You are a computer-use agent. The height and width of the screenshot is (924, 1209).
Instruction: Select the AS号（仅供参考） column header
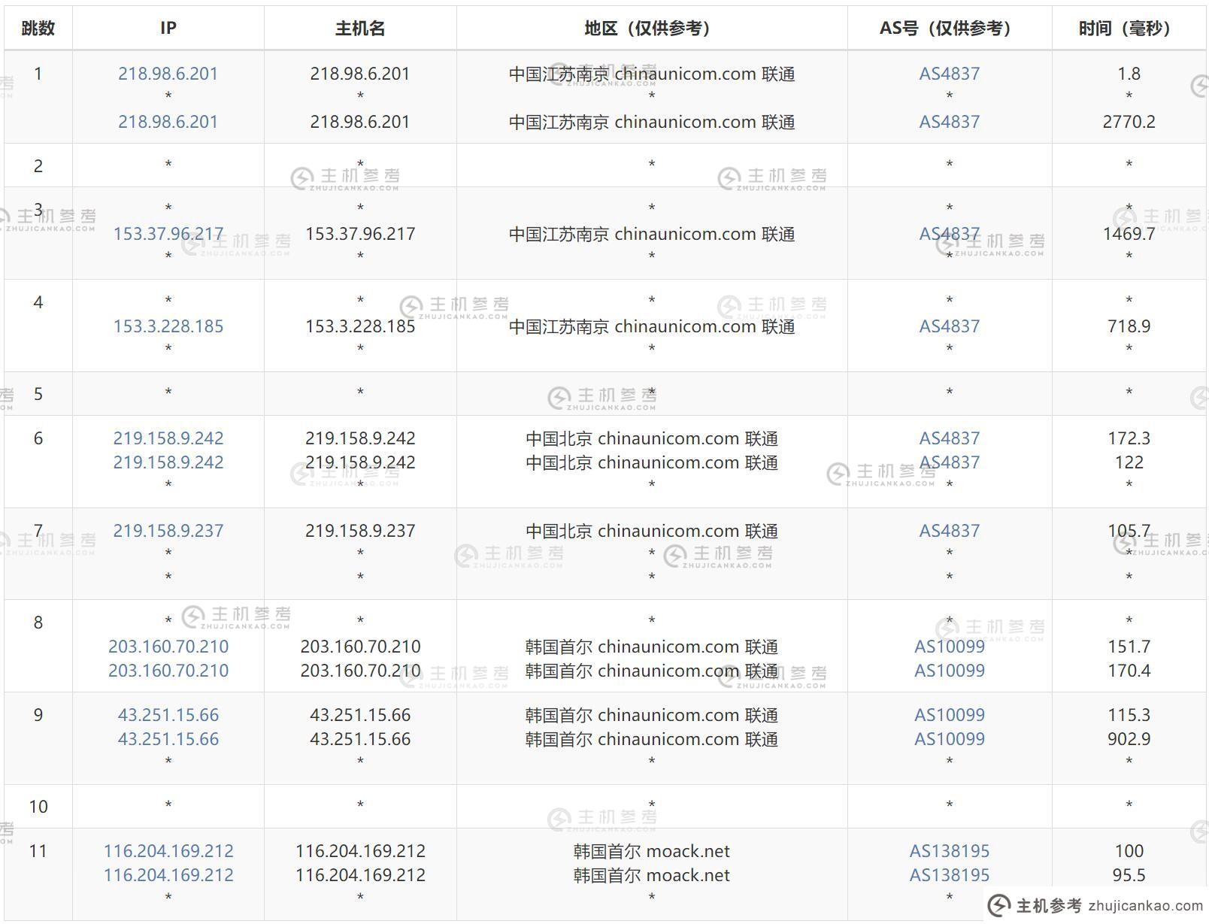pyautogui.click(x=950, y=29)
